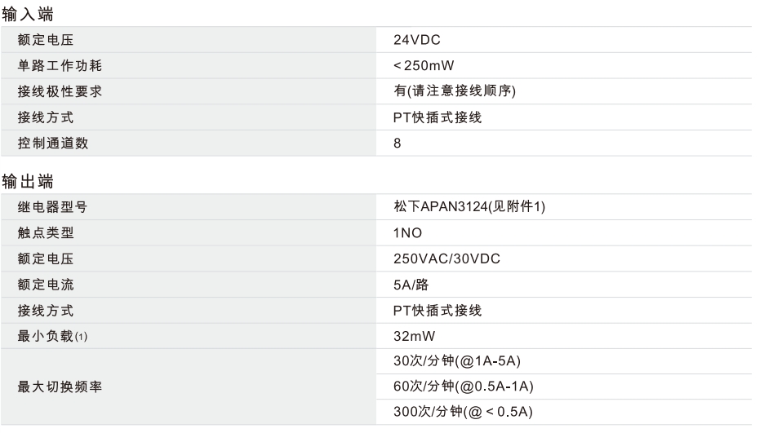Click the 300次/分钟(@<0.5A) entry
This screenshot has height=433, width=764.
click(x=464, y=412)
